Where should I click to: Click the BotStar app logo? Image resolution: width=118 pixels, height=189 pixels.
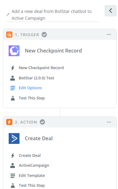(14, 51)
